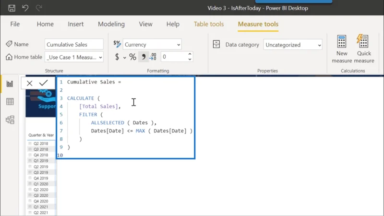Expand the Q4 2018 row

click(30, 155)
